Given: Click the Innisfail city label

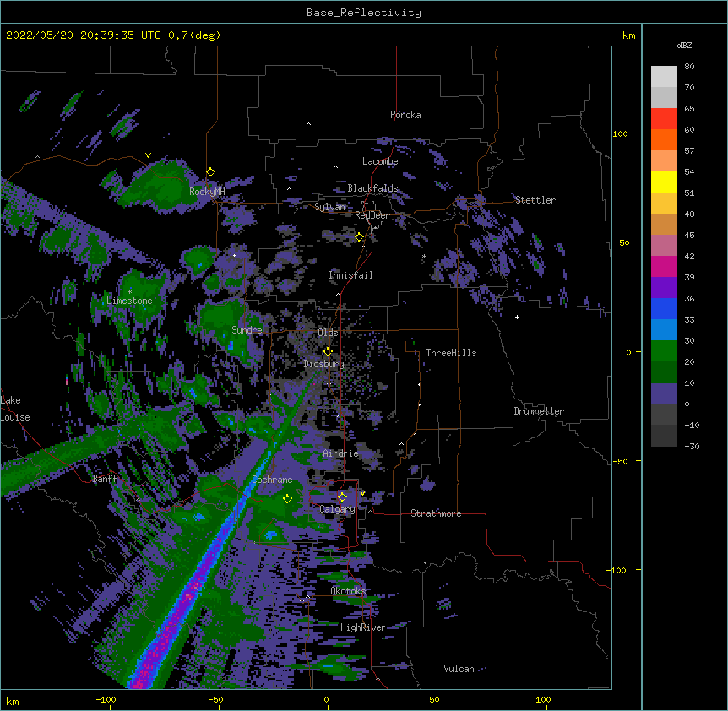Looking at the screenshot, I should (x=350, y=275).
